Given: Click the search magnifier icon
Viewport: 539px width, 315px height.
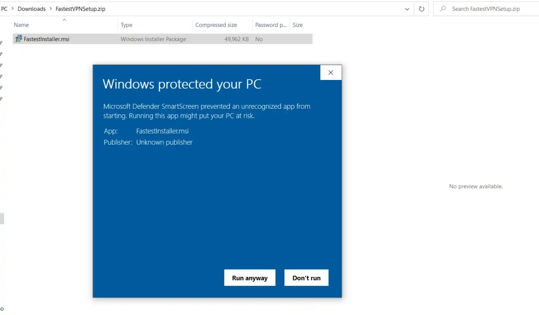Looking at the screenshot, I should click(x=443, y=9).
